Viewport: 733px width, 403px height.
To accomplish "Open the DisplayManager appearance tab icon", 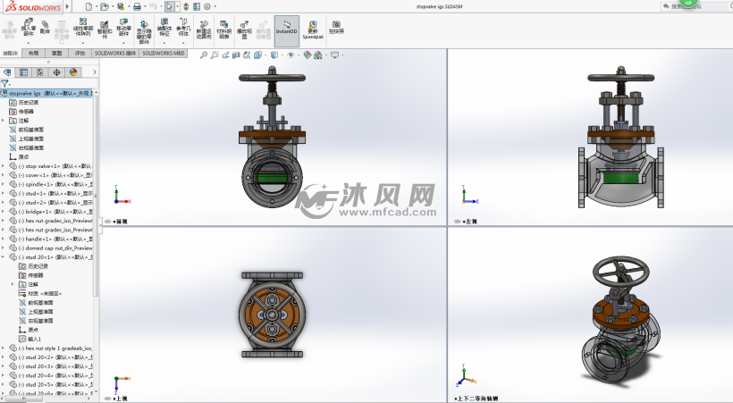I will [x=74, y=72].
